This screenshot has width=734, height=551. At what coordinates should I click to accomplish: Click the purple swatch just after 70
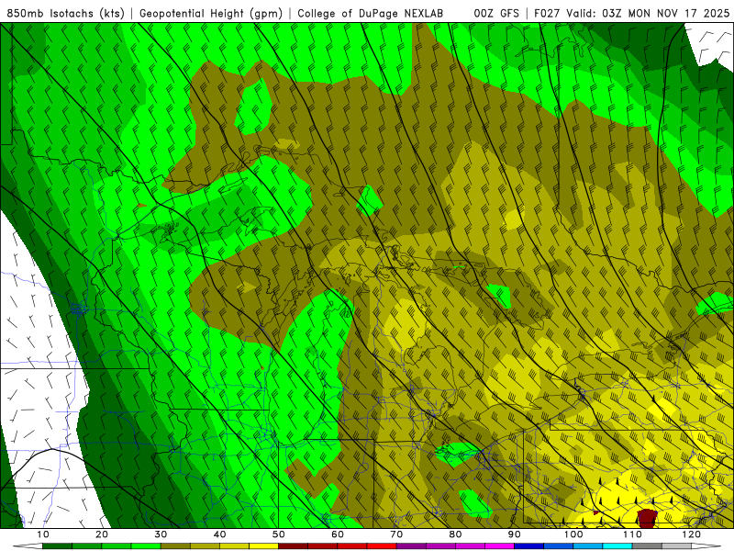click(x=411, y=546)
